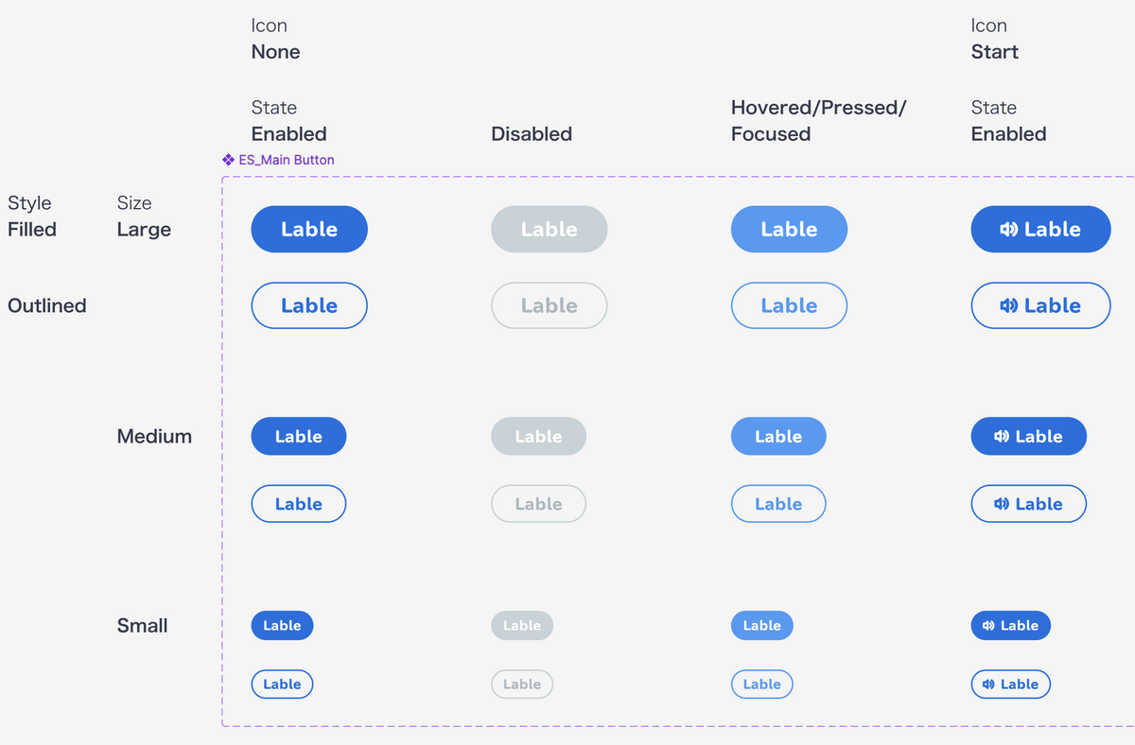Select the Size Medium row label
Viewport: 1135px width, 745px height.
[x=154, y=436]
